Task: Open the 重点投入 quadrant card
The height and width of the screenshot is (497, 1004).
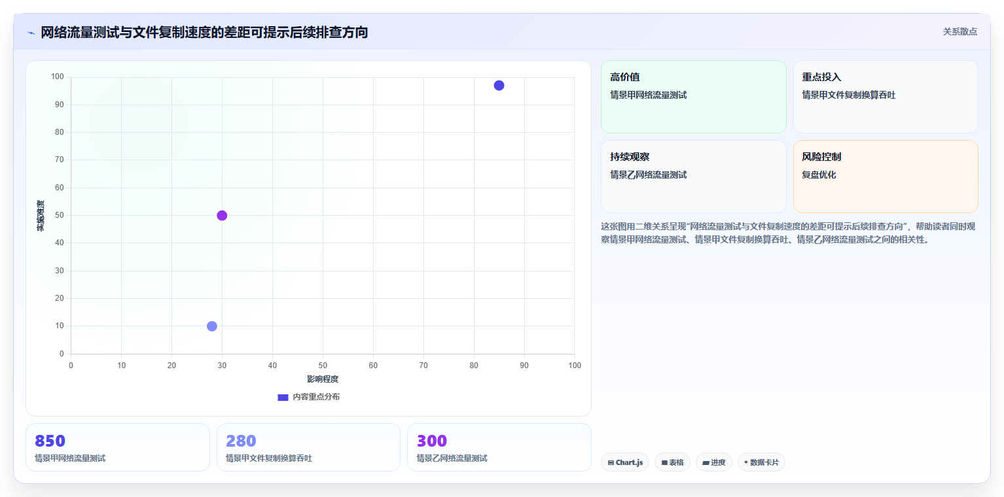Action: pyautogui.click(x=886, y=97)
